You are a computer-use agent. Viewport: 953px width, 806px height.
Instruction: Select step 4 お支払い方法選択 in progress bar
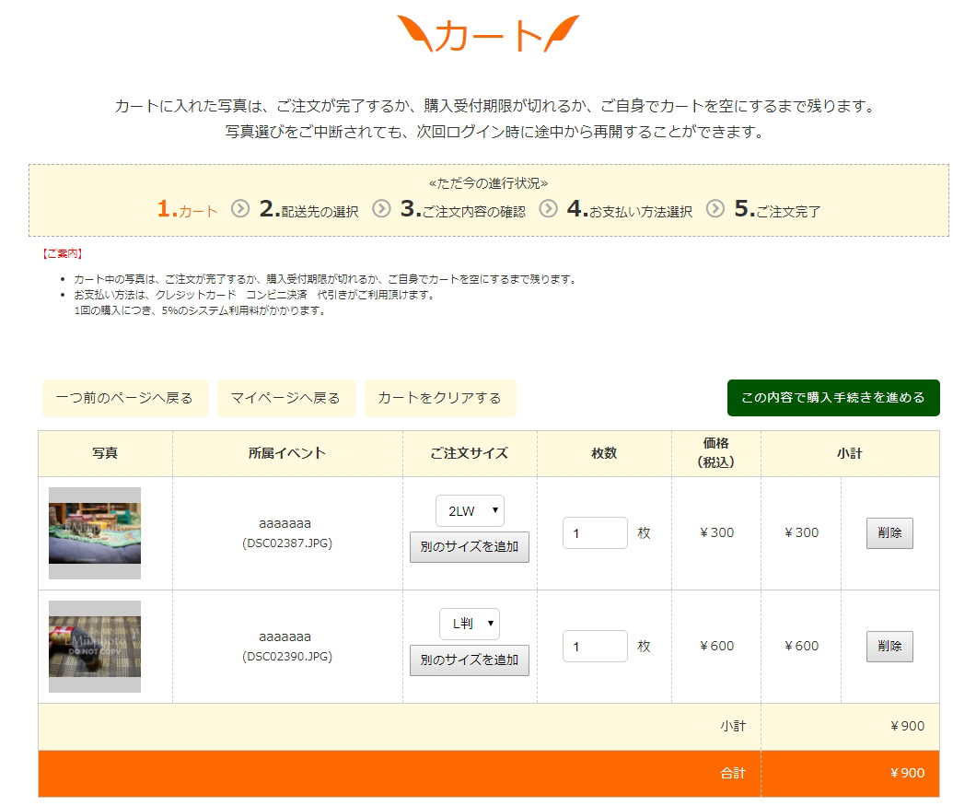click(x=630, y=210)
